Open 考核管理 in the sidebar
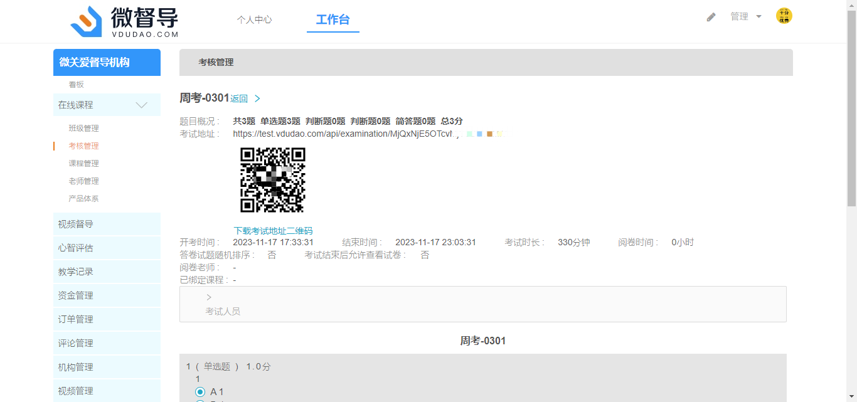Image resolution: width=857 pixels, height=402 pixels. (83, 146)
